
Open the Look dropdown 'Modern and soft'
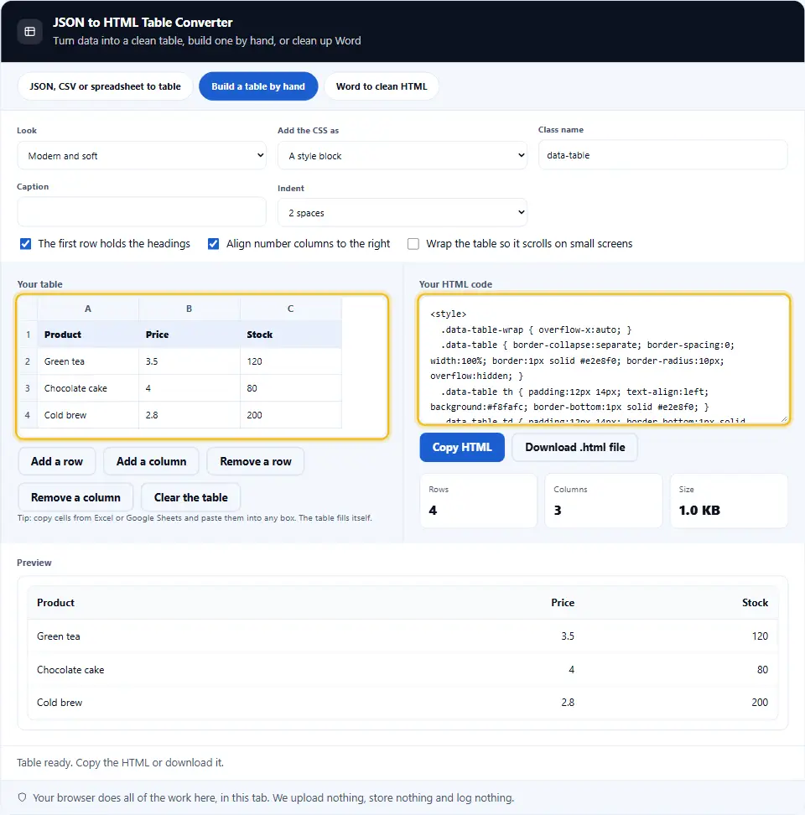tap(142, 155)
